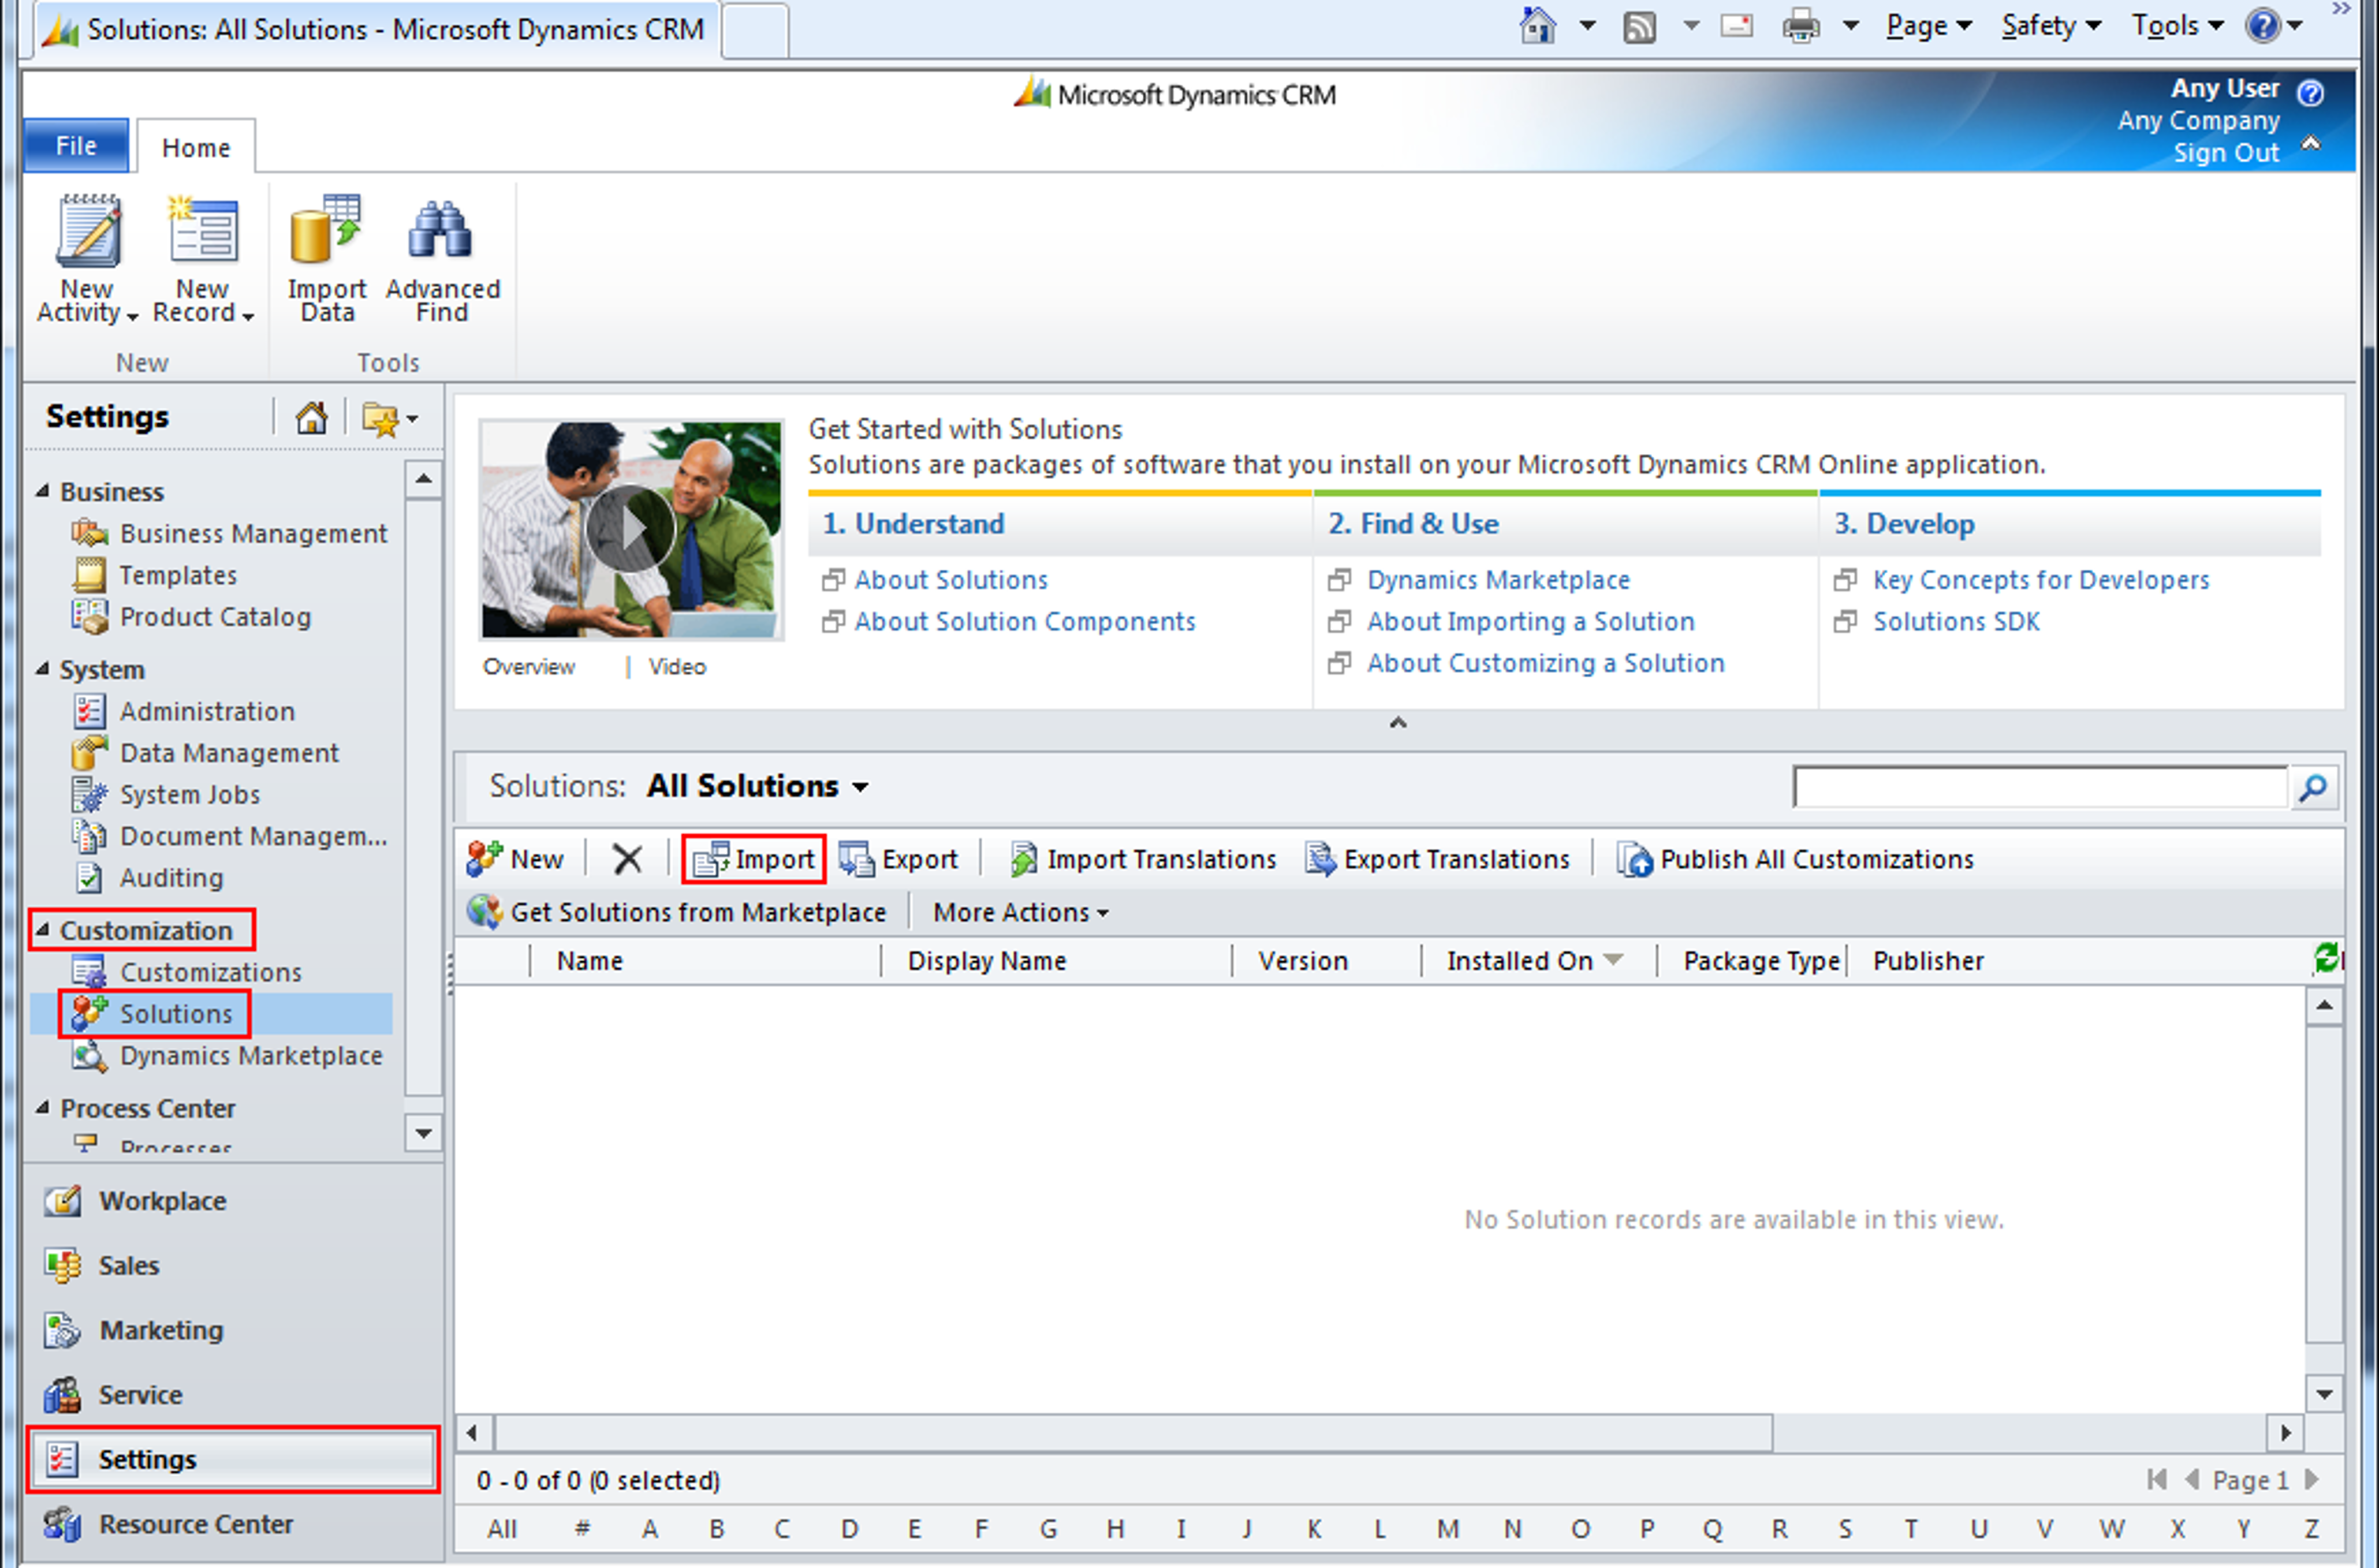Click the Import solution toolbar button
2379x1568 pixels.
754,859
